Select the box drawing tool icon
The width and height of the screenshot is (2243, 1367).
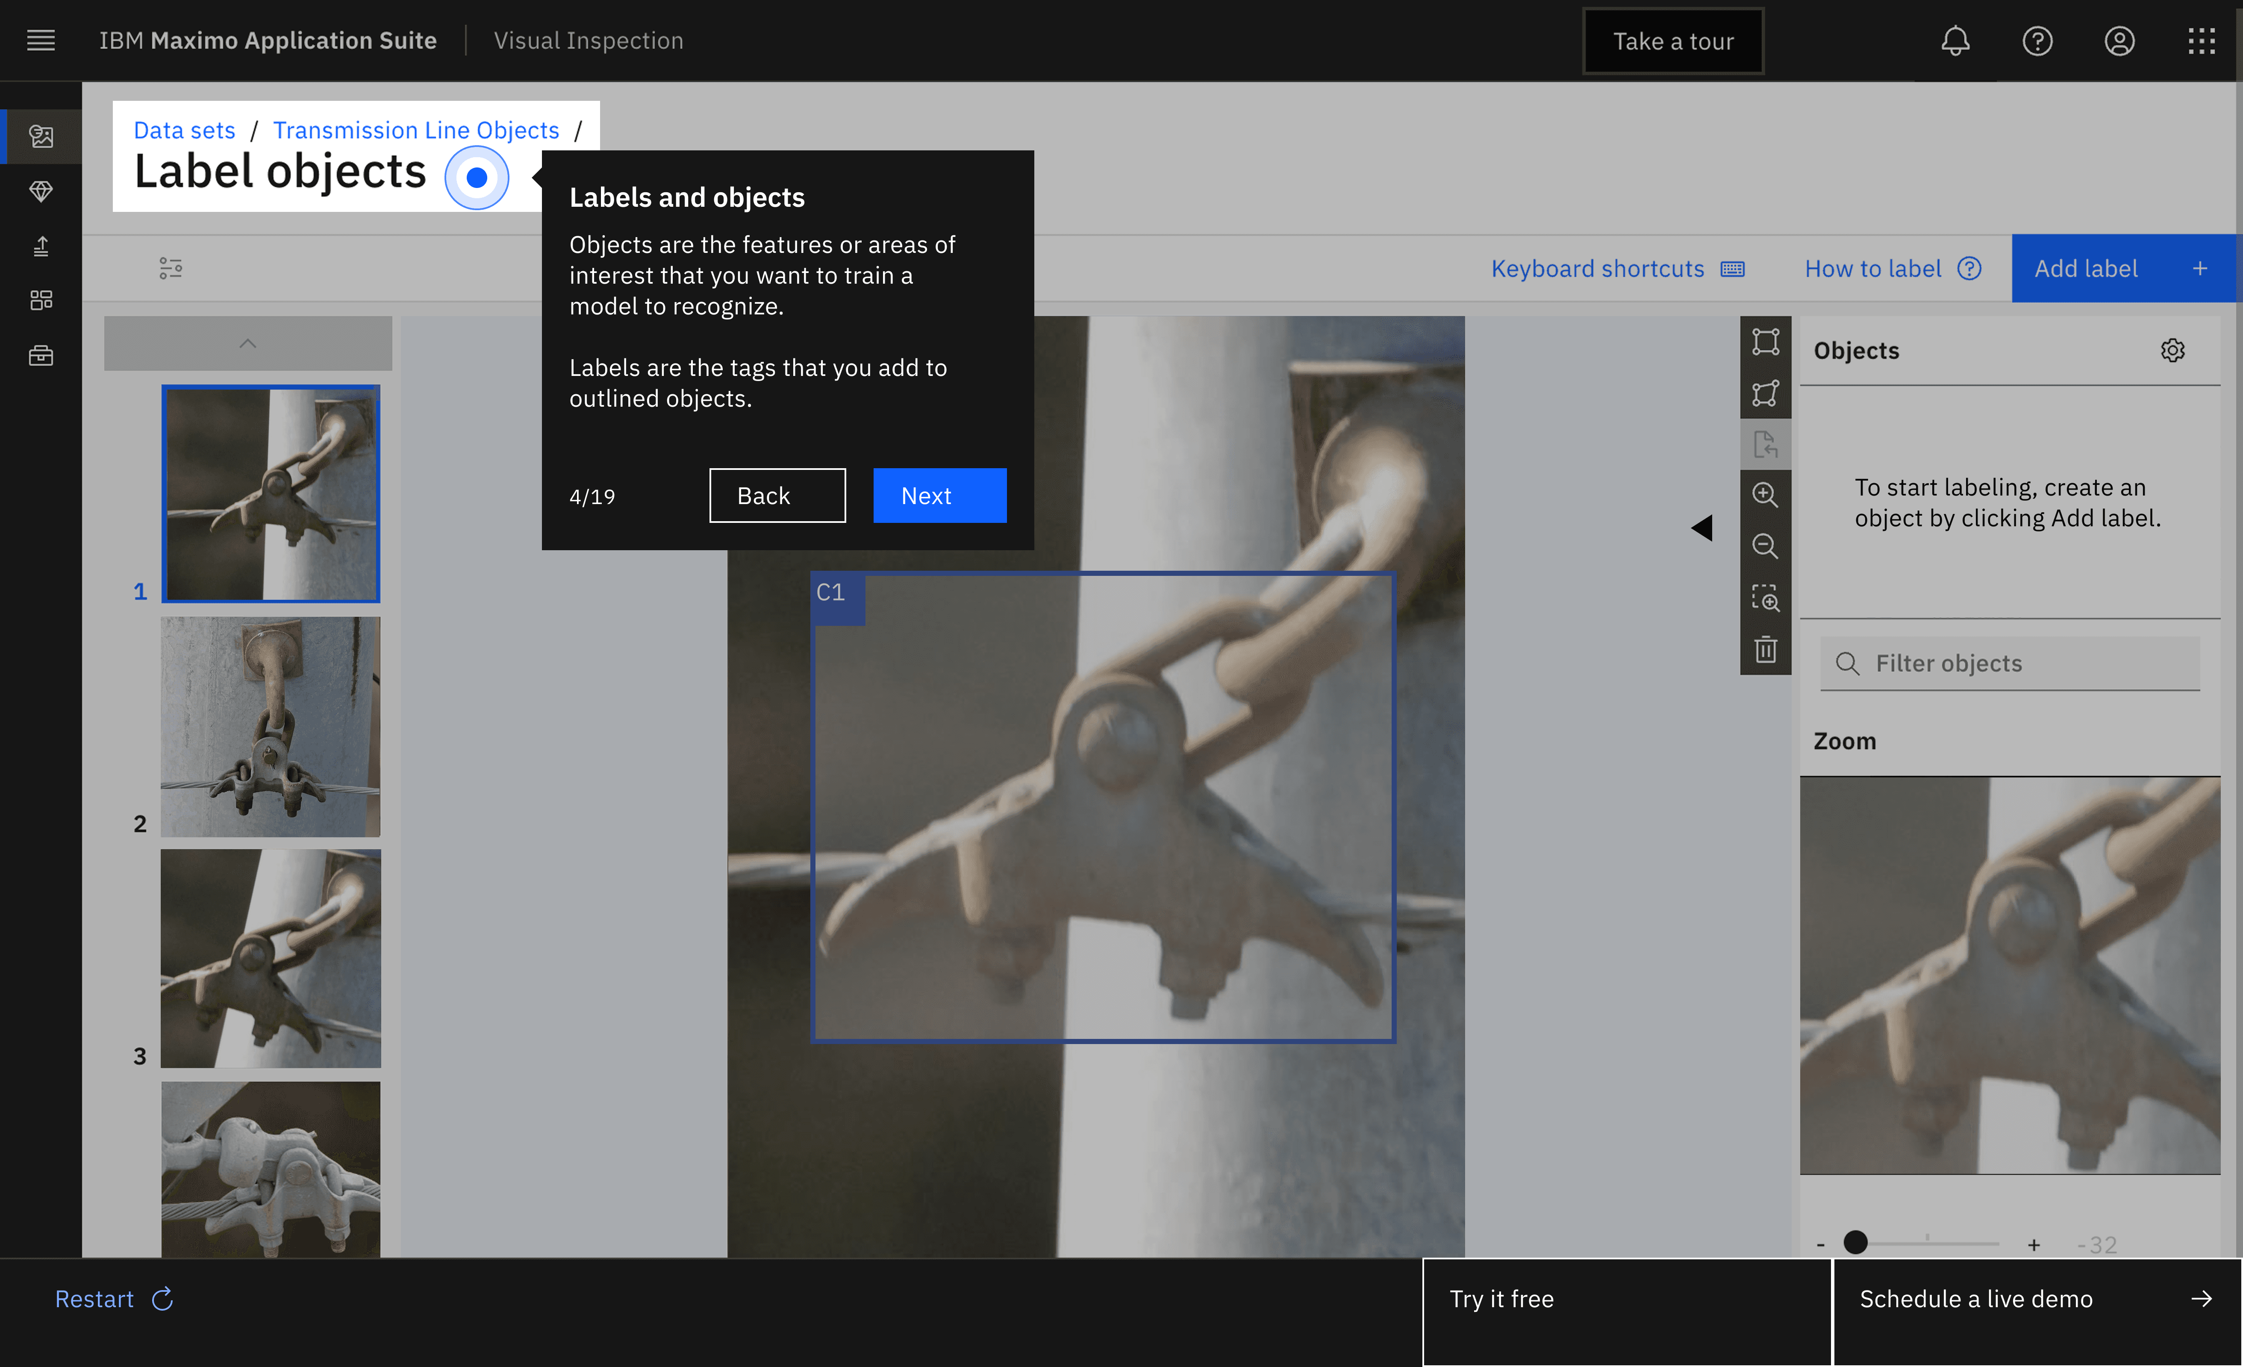[x=1765, y=341]
